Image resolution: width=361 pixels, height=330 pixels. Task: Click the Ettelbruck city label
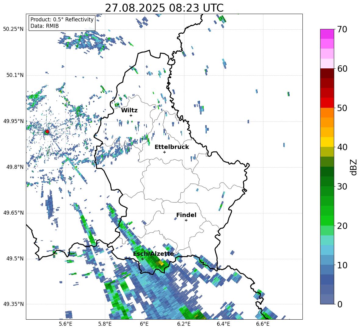point(172,147)
